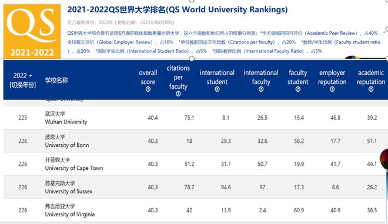The image size is (388, 224).
Task: Sort by the overall score column header
Action: point(148,77)
